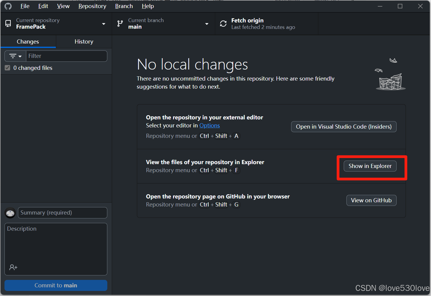Open the Branch menu

click(124, 6)
